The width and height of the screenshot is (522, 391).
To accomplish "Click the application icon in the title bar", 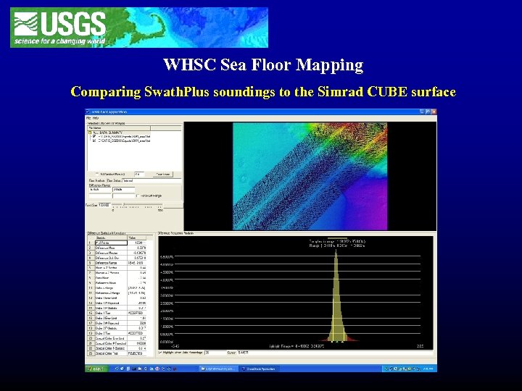I will [88, 112].
